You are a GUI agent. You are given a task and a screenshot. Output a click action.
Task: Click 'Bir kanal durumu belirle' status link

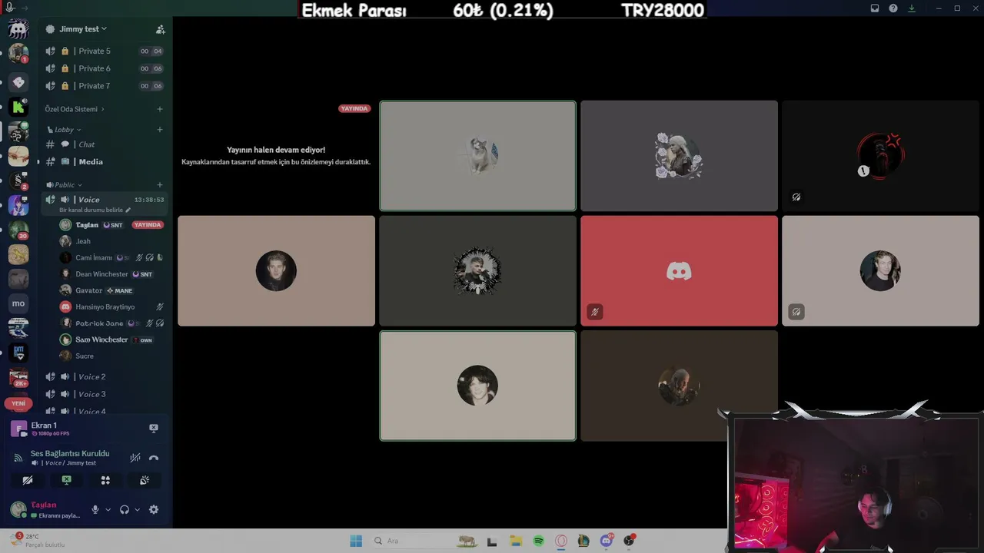click(x=95, y=210)
